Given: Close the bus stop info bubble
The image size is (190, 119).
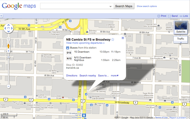Looking at the screenshot, I should pos(123,38).
